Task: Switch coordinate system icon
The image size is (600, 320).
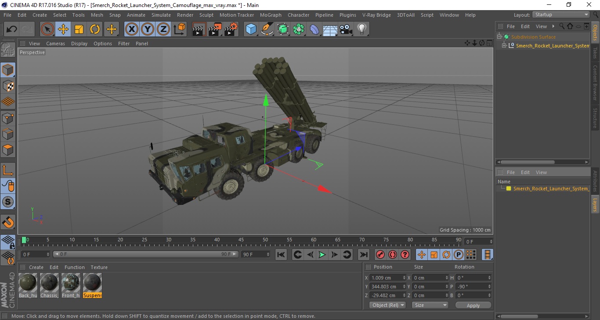Action: click(180, 29)
